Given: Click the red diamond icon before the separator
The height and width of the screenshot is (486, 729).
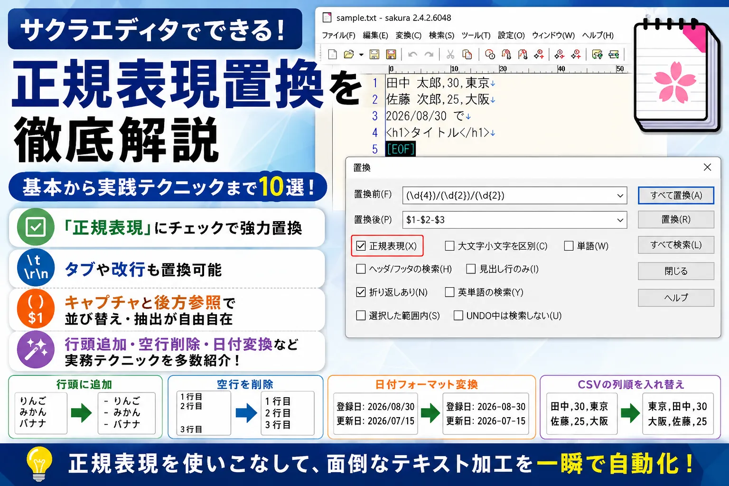Looking at the screenshot, I should (539, 55).
